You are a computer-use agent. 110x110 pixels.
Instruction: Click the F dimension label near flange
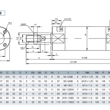[x=57, y=54]
